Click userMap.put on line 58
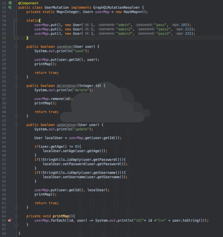 (45, 190)
